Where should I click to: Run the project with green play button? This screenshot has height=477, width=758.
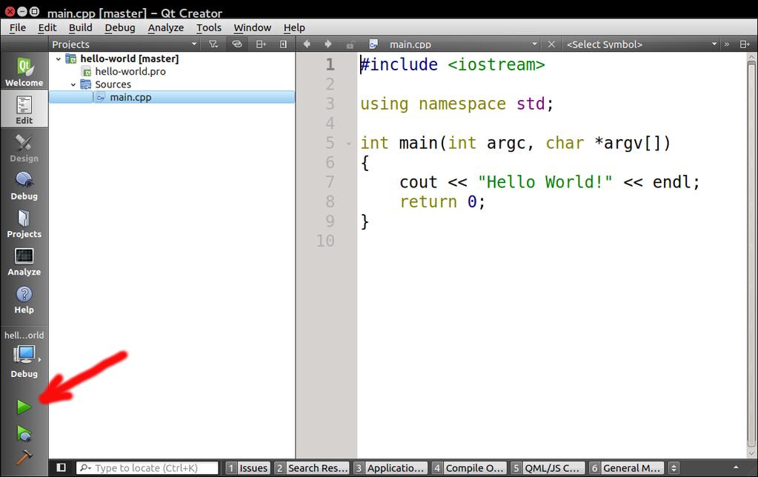point(23,407)
